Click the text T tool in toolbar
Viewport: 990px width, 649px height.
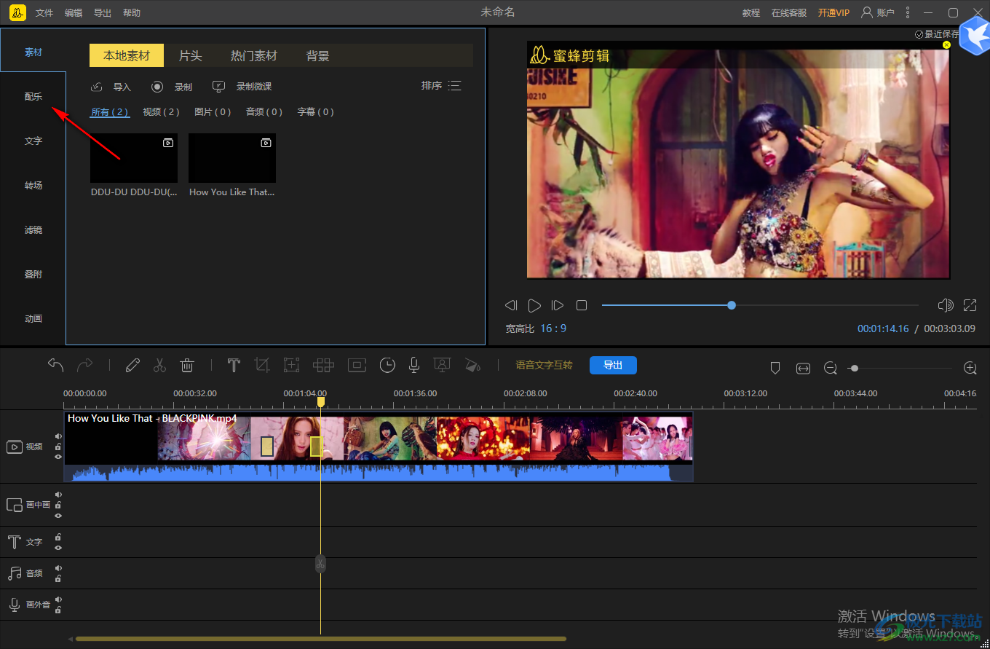coord(234,365)
